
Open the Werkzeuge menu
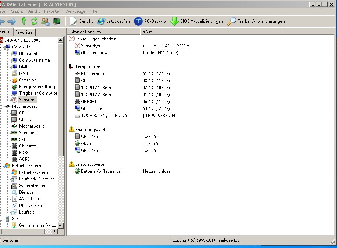(75, 11)
